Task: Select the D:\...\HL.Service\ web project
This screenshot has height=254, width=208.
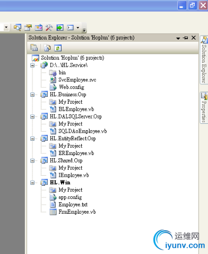Action: (68, 65)
